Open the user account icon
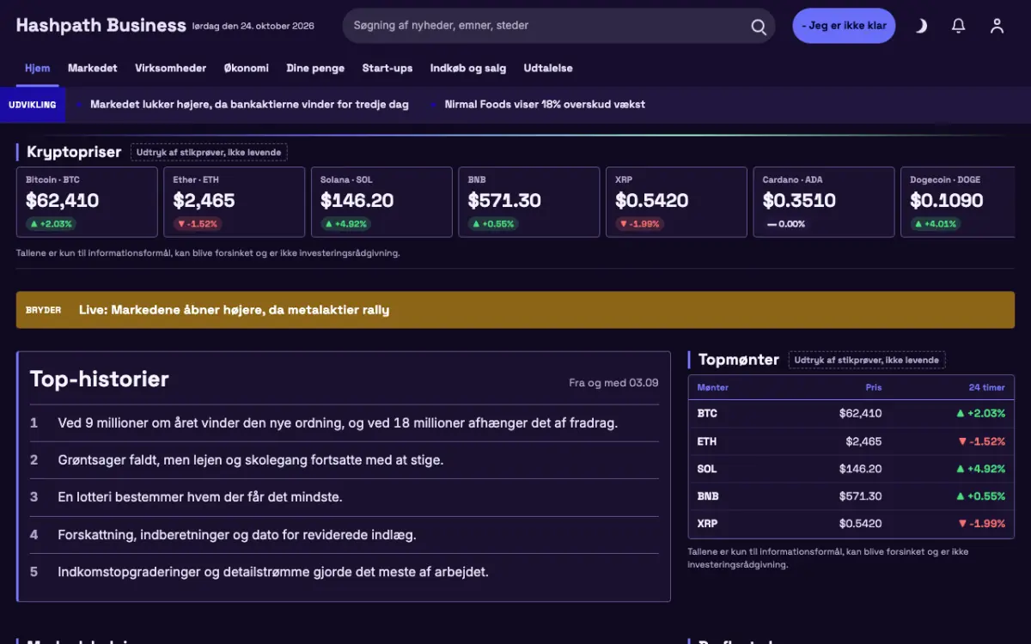Viewport: 1031px width, 644px height. 997,26
